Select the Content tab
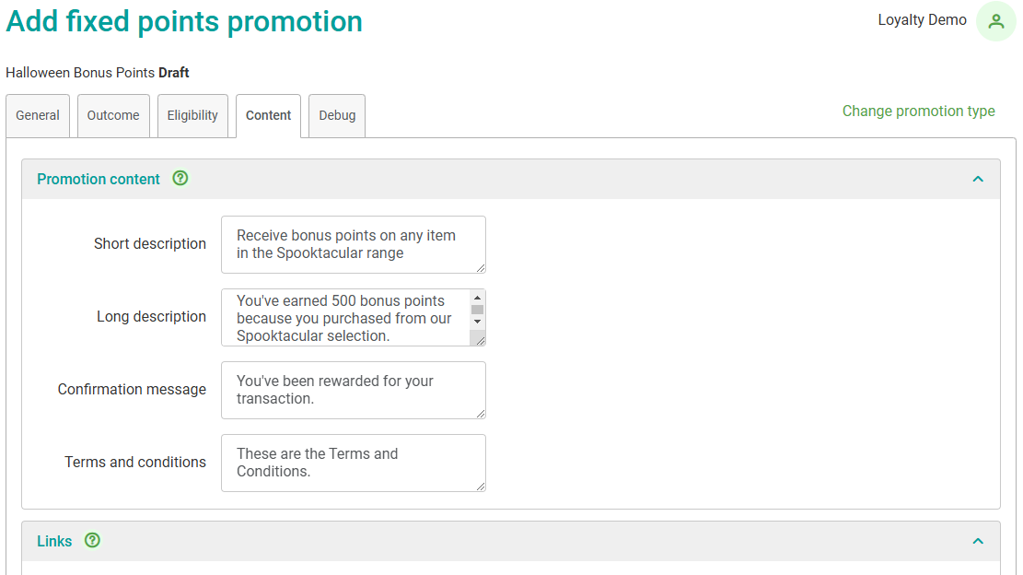The image size is (1023, 575). 268,115
